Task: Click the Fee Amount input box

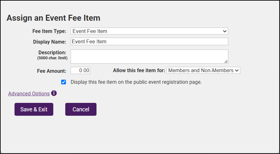Action: [80, 70]
